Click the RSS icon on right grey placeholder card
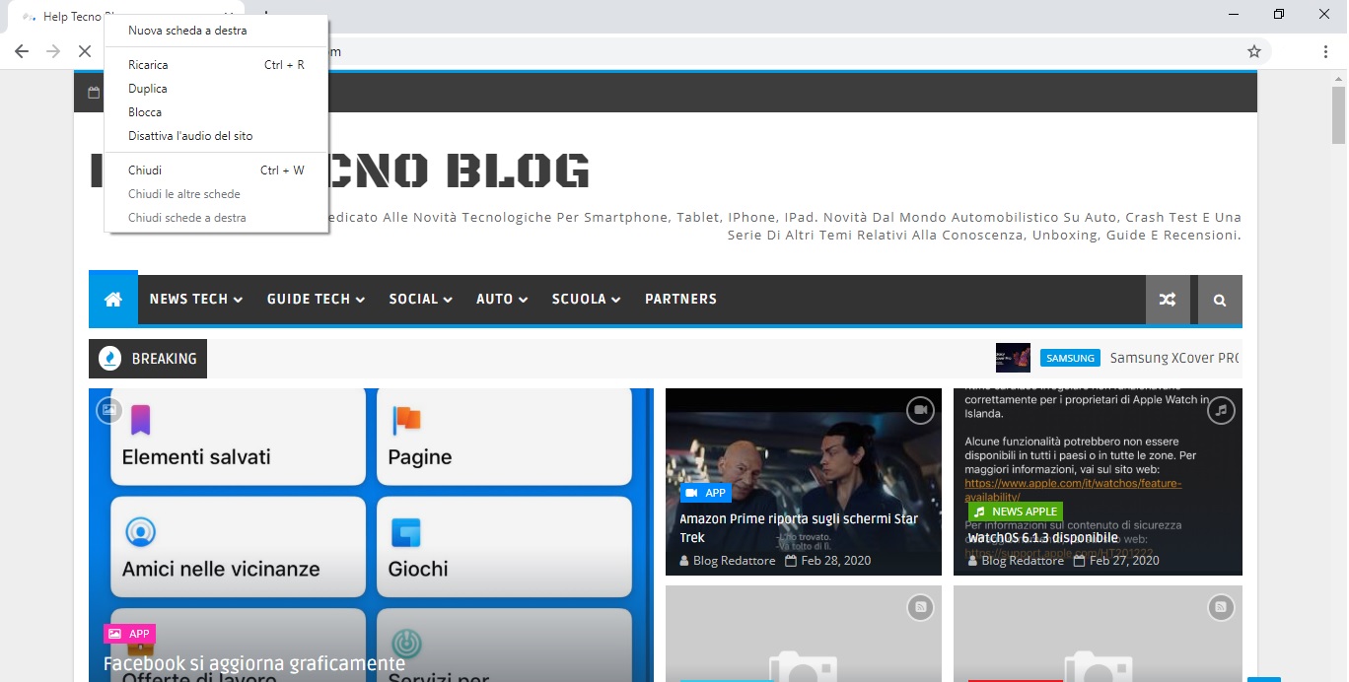Screen dimensions: 1349x682 (x=1221, y=608)
